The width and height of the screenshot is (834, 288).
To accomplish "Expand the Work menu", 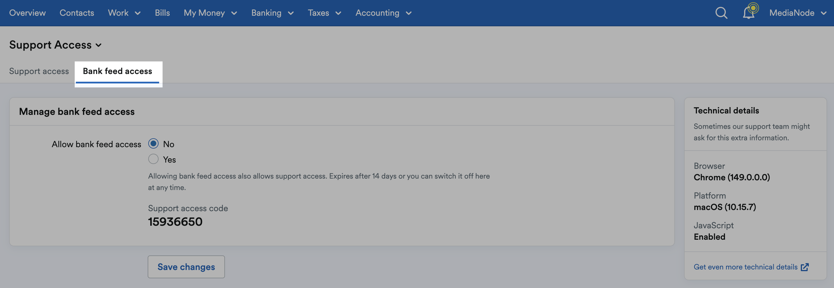I will [x=124, y=13].
